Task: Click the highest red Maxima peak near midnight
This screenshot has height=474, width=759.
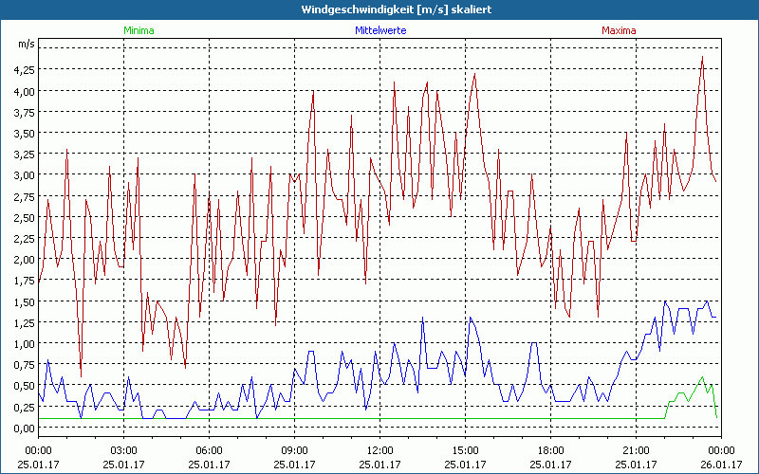Action: [702, 58]
